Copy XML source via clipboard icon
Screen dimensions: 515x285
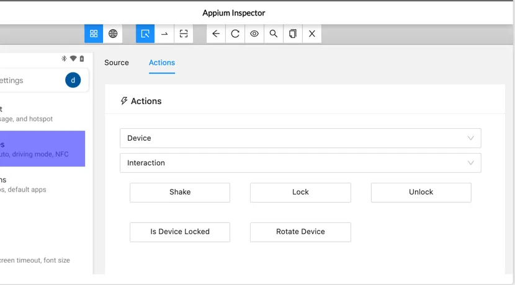pos(293,34)
